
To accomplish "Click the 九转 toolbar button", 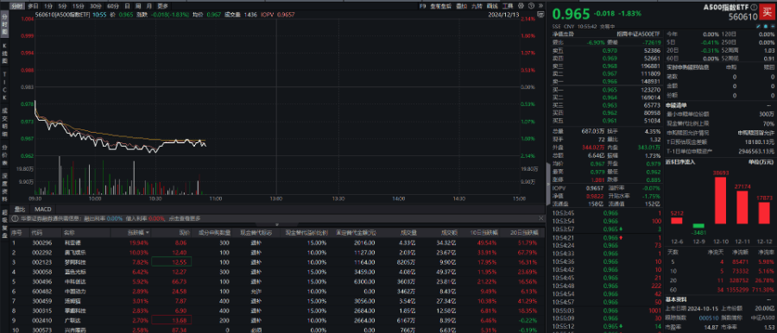I will (x=477, y=6).
